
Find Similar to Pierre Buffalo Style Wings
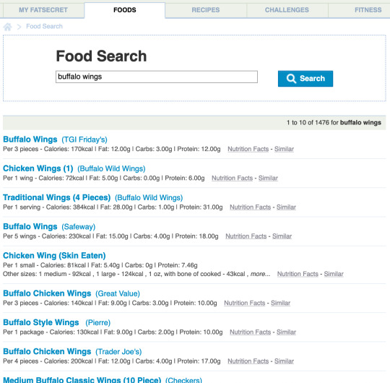pos(286,332)
